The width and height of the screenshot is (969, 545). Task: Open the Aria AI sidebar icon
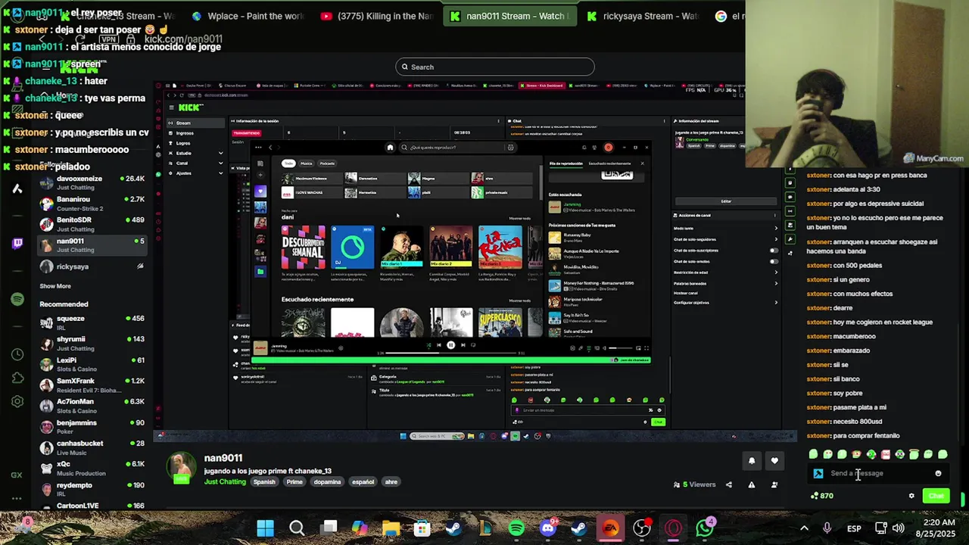(x=17, y=189)
